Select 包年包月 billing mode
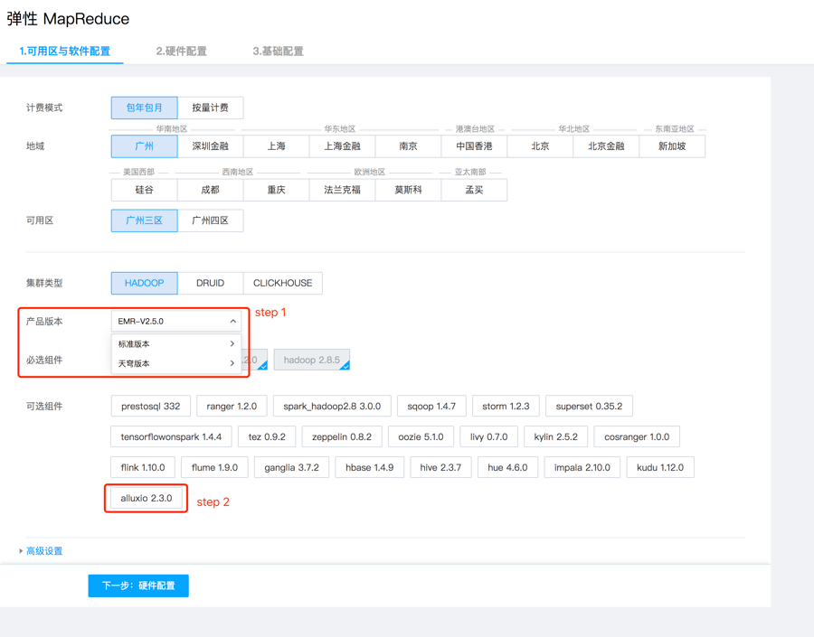Screen dimensions: 814x637 (144, 108)
